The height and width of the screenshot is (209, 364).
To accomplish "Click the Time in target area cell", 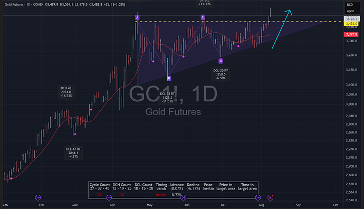I will pyautogui.click(x=247, y=187).
